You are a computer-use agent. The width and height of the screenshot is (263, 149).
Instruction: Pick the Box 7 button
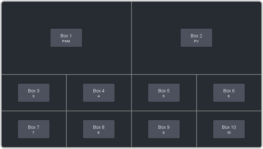(x=34, y=129)
